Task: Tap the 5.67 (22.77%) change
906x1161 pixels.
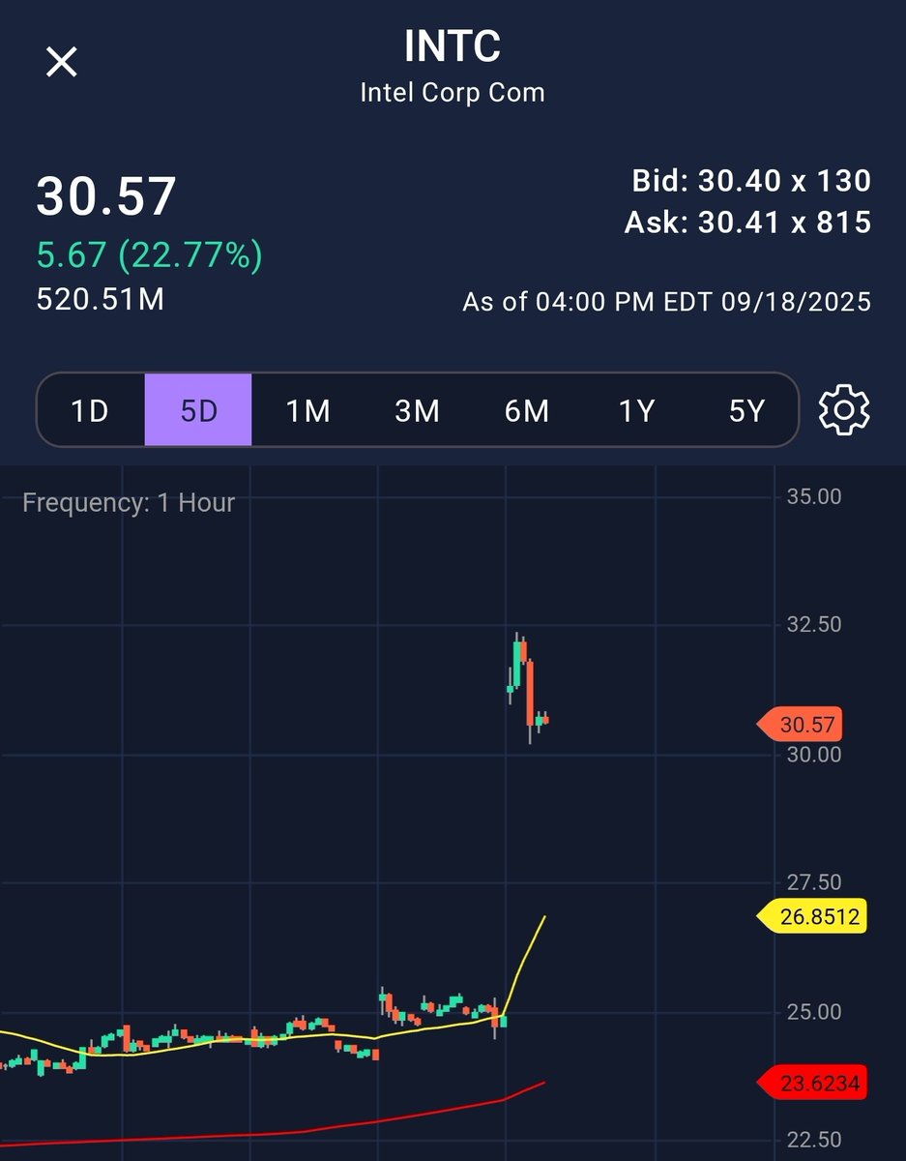Action: click(x=149, y=255)
